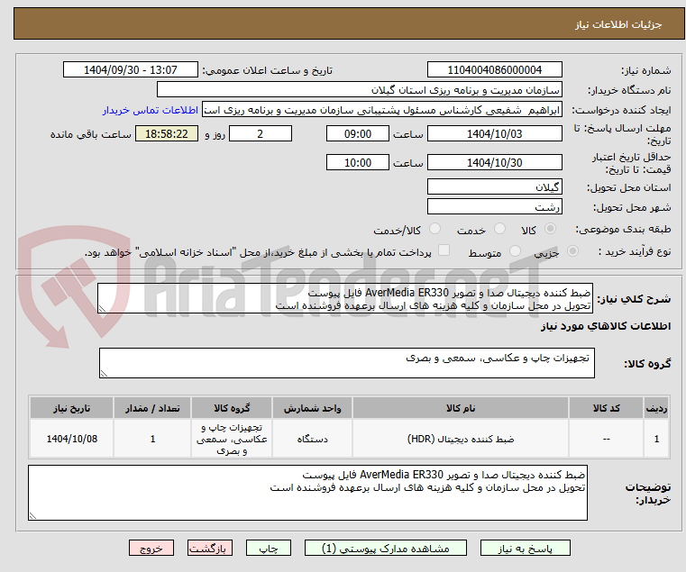Click the واحد شمارش column header

312,408
